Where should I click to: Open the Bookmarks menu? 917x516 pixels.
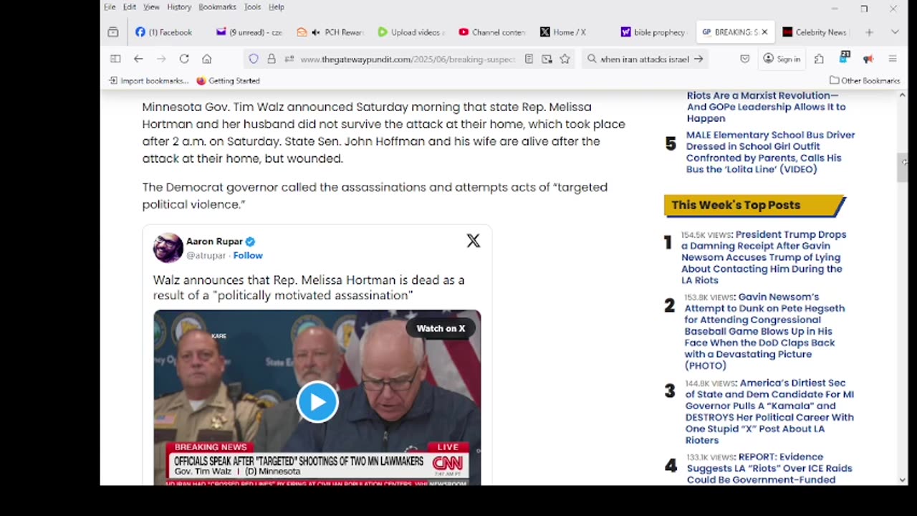pos(217,7)
